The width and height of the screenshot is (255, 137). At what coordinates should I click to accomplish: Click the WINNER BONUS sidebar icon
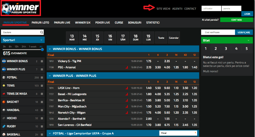point(4,61)
